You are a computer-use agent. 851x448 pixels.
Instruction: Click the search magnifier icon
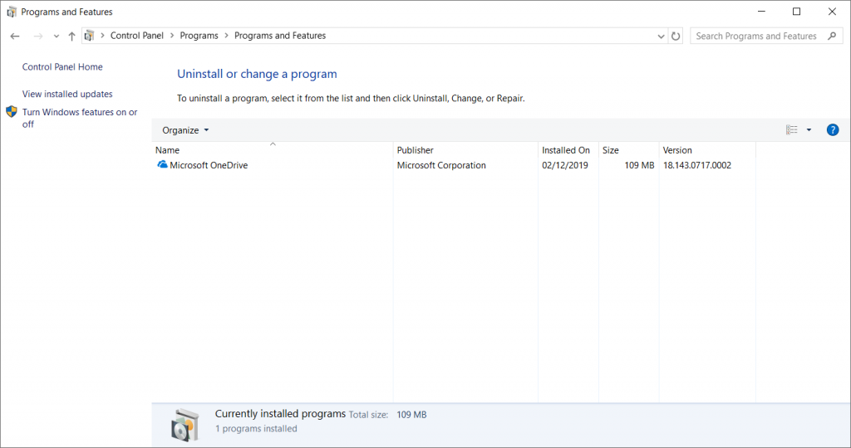click(832, 36)
